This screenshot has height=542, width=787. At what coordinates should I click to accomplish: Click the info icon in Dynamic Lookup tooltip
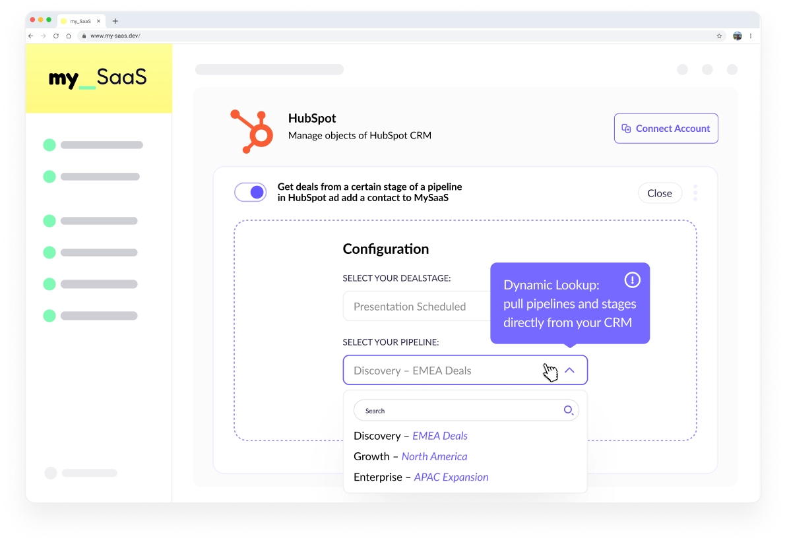(632, 280)
